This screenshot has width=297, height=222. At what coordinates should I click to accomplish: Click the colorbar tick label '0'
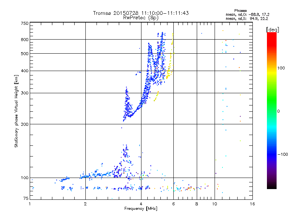(x=278, y=111)
